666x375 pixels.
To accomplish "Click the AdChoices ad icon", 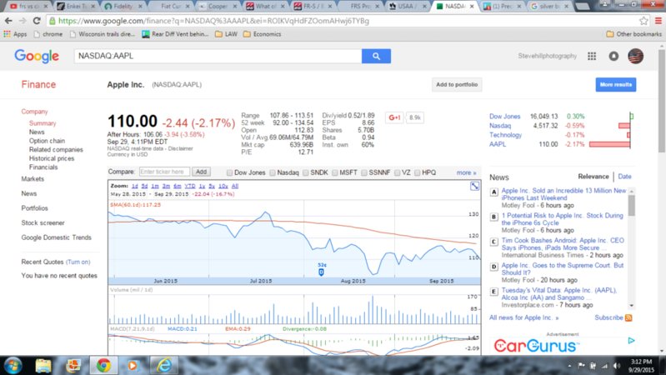I will point(631,340).
